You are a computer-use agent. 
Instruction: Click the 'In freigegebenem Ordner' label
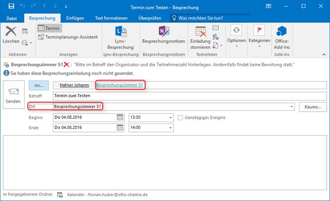[28, 194]
